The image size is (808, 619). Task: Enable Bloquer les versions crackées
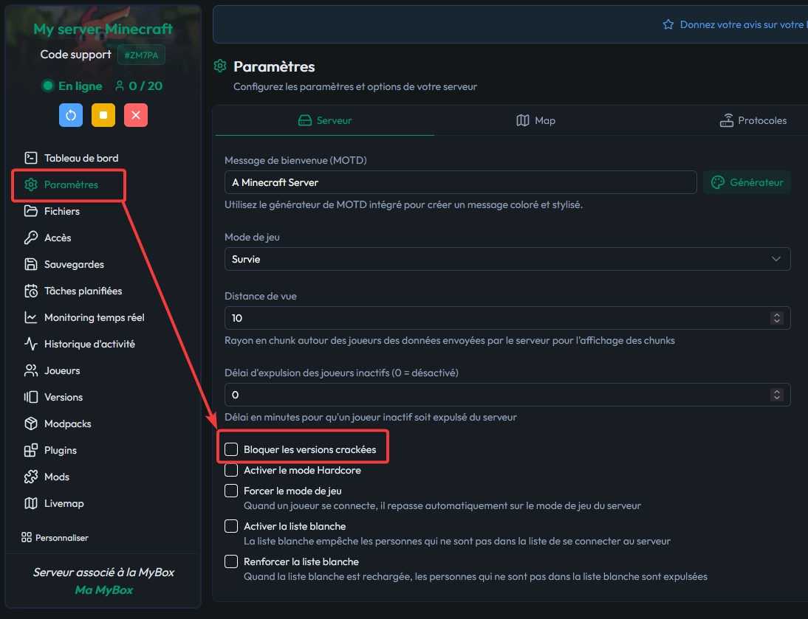click(x=231, y=448)
